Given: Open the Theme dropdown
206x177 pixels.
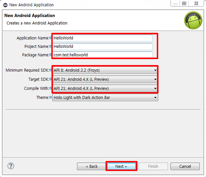Looking at the screenshot, I should [105, 98].
